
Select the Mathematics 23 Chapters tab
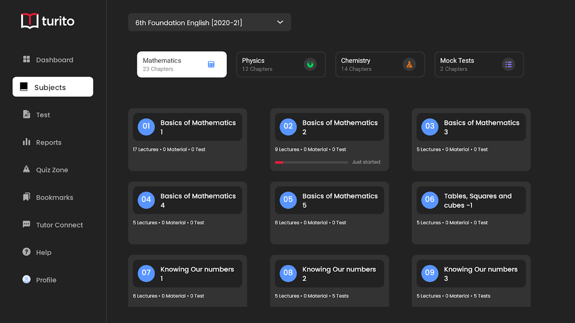point(182,64)
